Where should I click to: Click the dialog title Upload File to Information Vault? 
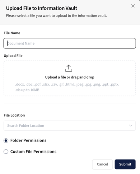tap(42, 8)
